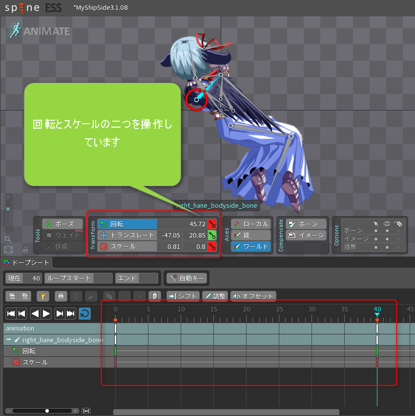Set a key for トランスレート translation

pyautogui.click(x=212, y=235)
